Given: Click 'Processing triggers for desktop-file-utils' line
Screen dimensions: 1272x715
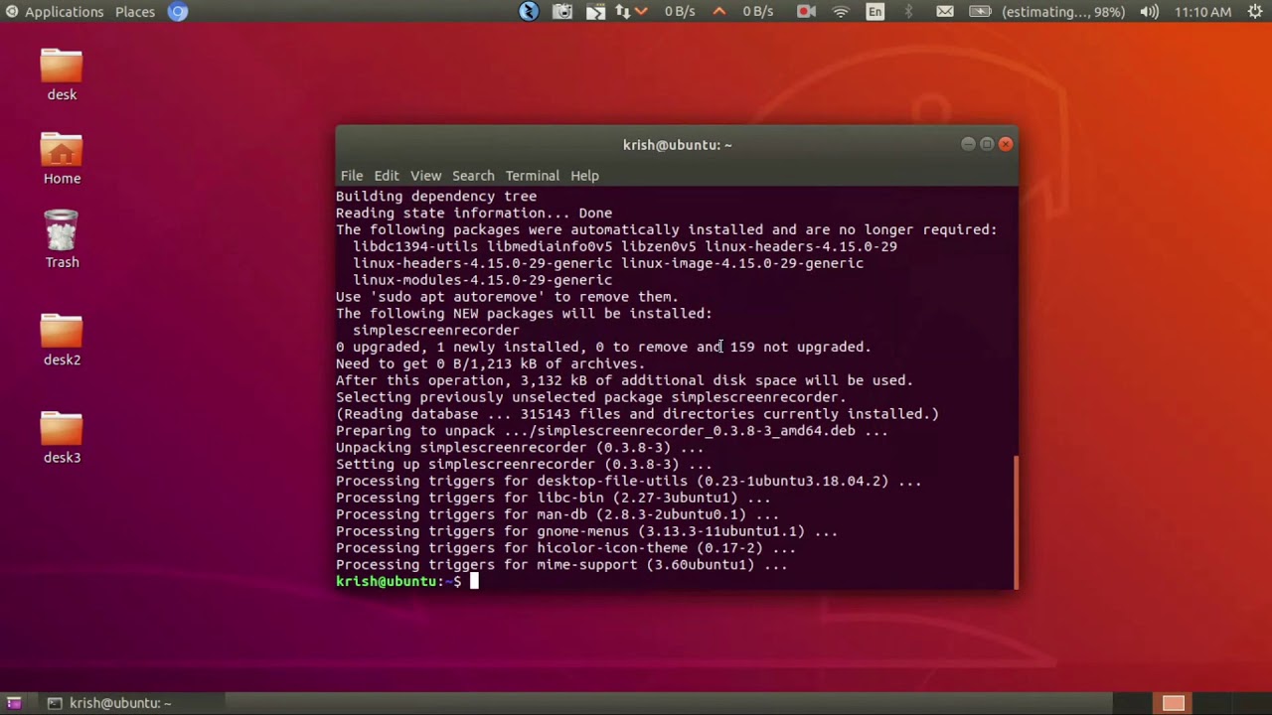Looking at the screenshot, I should (629, 482).
